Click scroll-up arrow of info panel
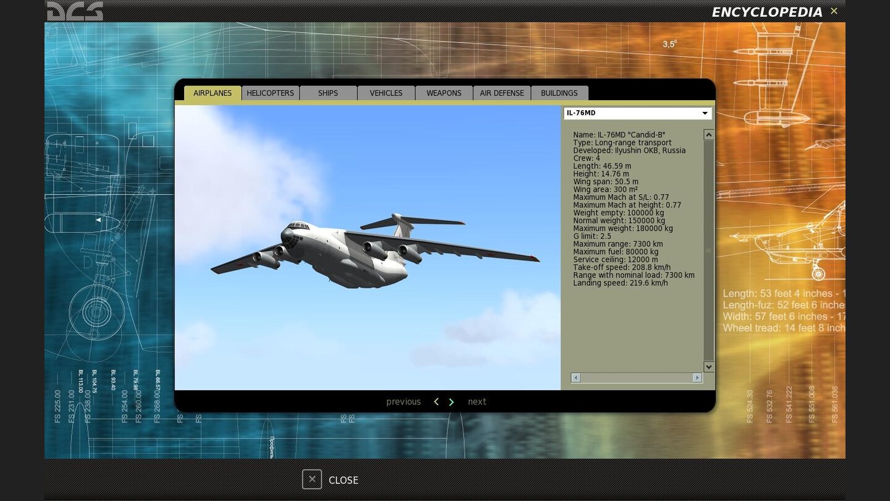This screenshot has height=501, width=890. (x=709, y=135)
